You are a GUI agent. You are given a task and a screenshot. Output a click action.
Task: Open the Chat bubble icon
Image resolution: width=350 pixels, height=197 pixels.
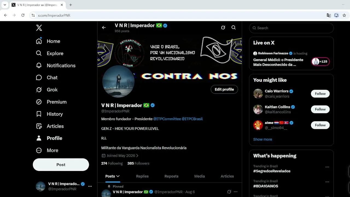39,77
